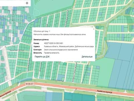Click the 'Детальніше' button
The width and height of the screenshot is (134, 101).
(87, 57)
